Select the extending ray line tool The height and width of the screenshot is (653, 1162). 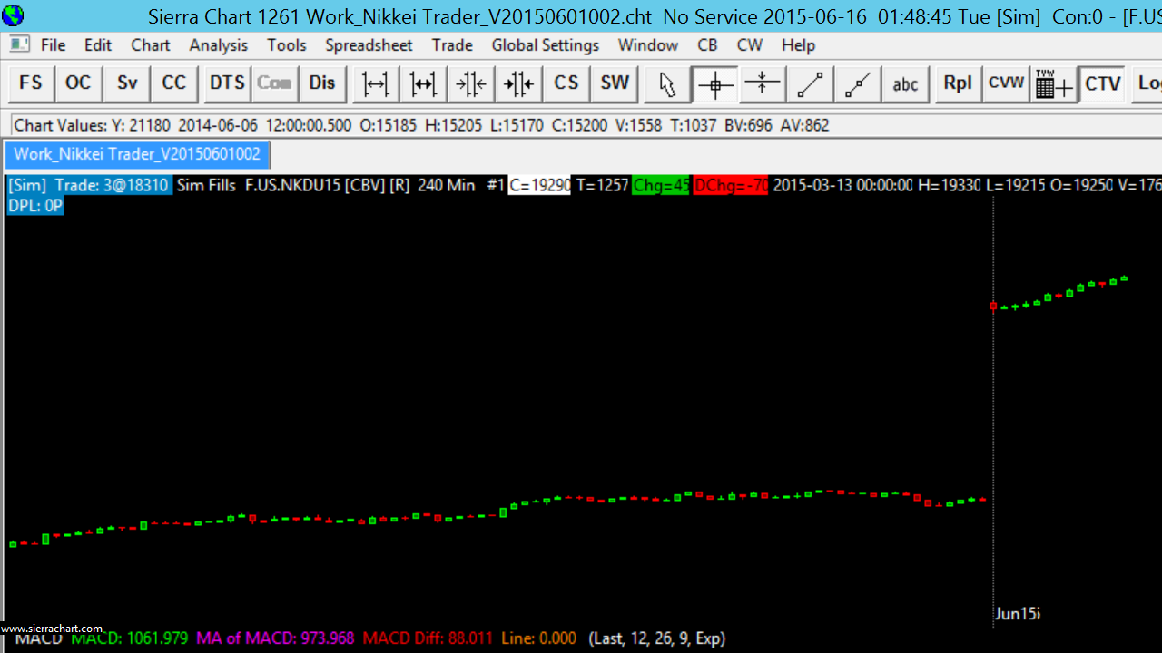point(858,83)
